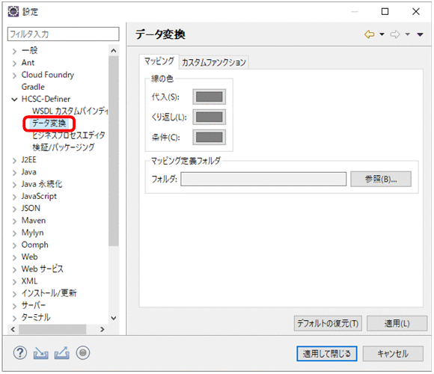Expand the J2EE tree node
434x374 pixels.
coord(14,160)
